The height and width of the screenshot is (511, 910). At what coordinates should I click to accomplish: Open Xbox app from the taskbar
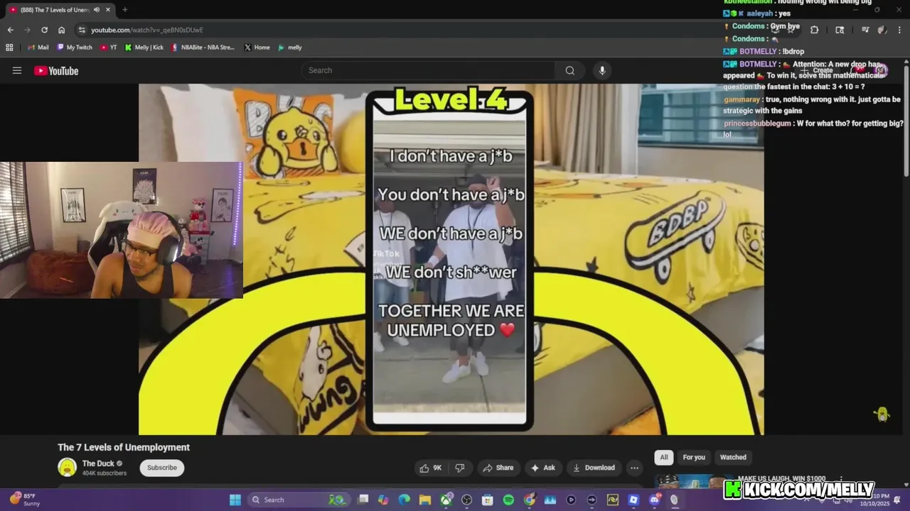[x=446, y=500]
